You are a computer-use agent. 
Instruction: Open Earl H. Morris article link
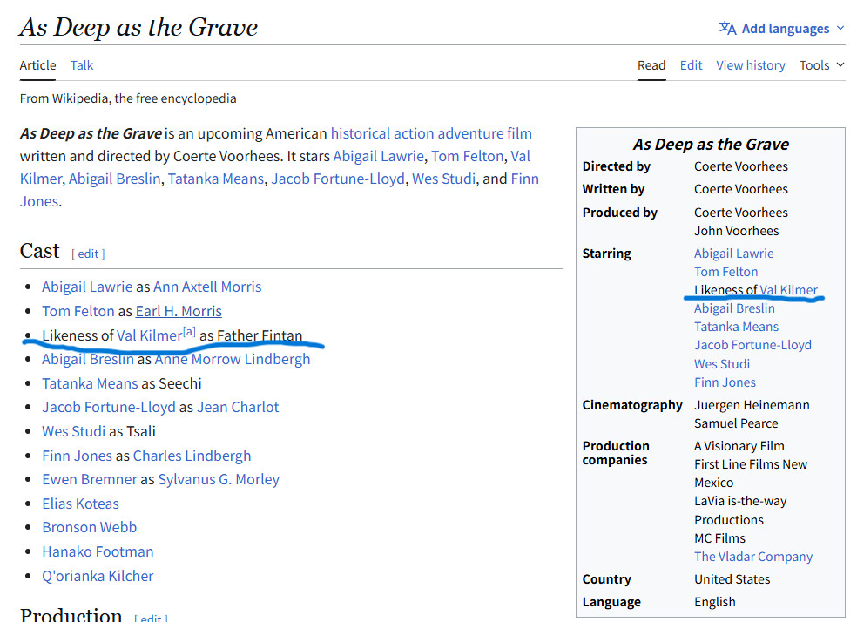[x=179, y=311]
